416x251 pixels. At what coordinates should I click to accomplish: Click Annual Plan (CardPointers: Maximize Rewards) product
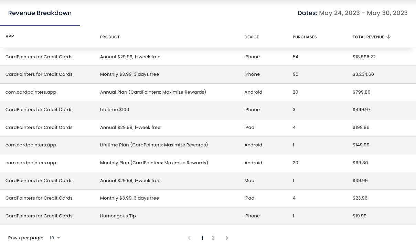tap(153, 92)
